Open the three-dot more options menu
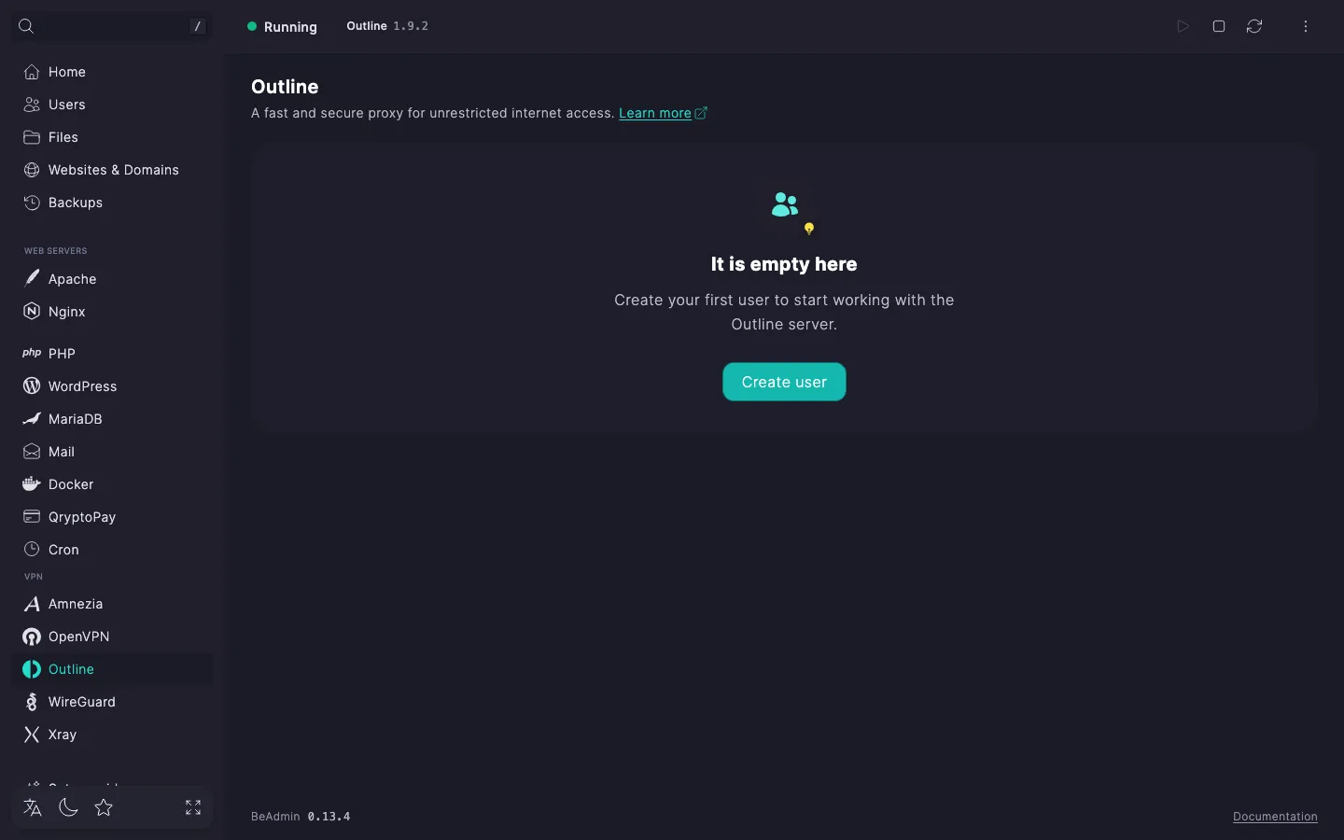The width and height of the screenshot is (1344, 840). (1306, 26)
